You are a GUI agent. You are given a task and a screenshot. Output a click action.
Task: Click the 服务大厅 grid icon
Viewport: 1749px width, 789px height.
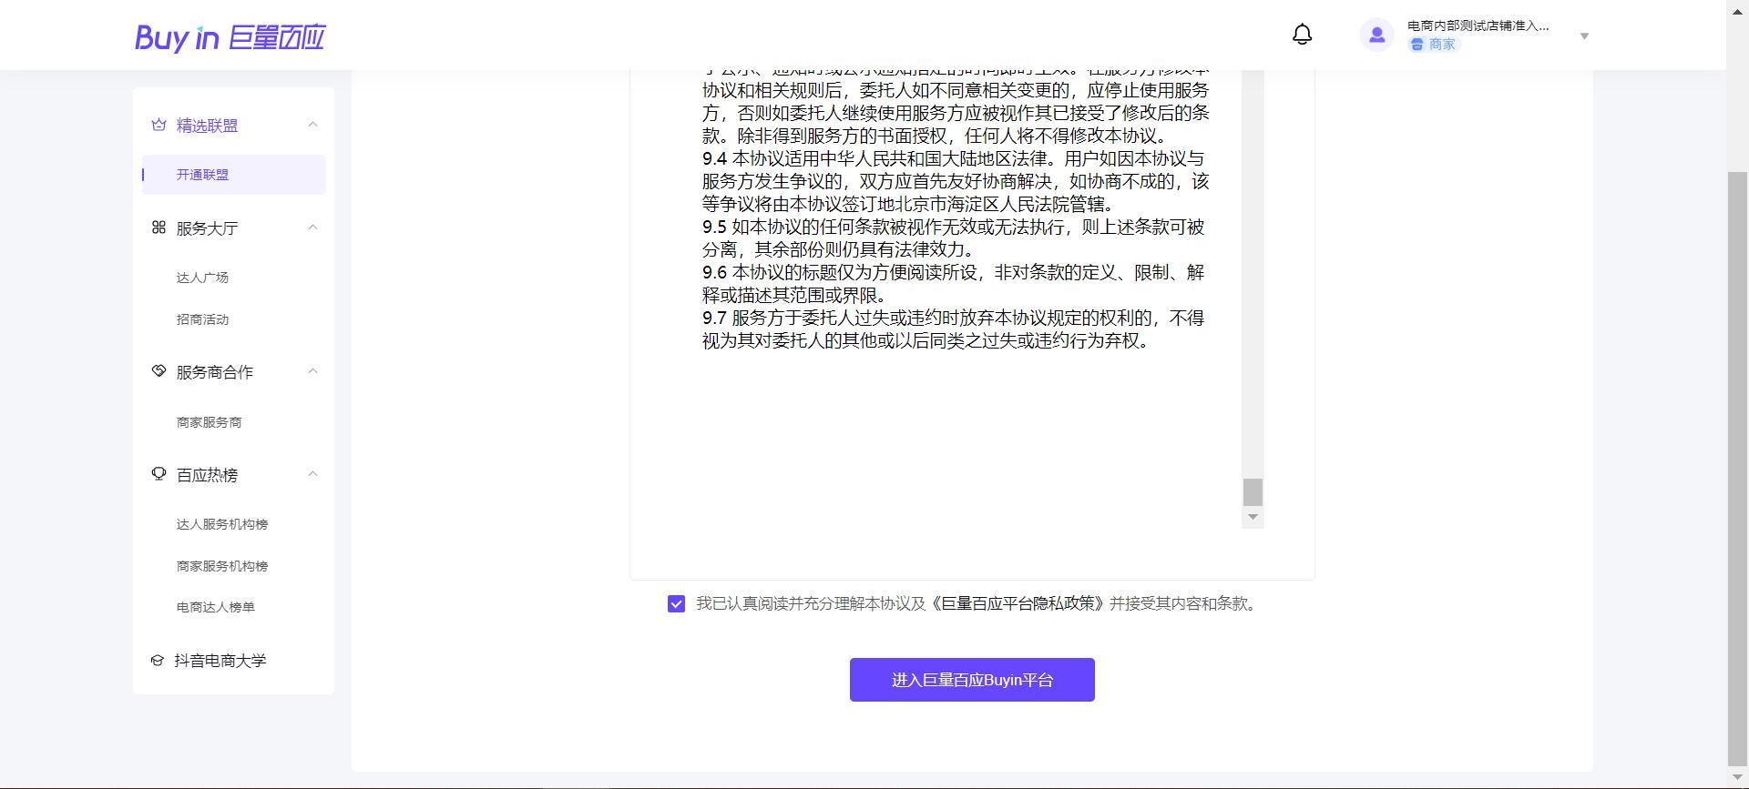[159, 228]
